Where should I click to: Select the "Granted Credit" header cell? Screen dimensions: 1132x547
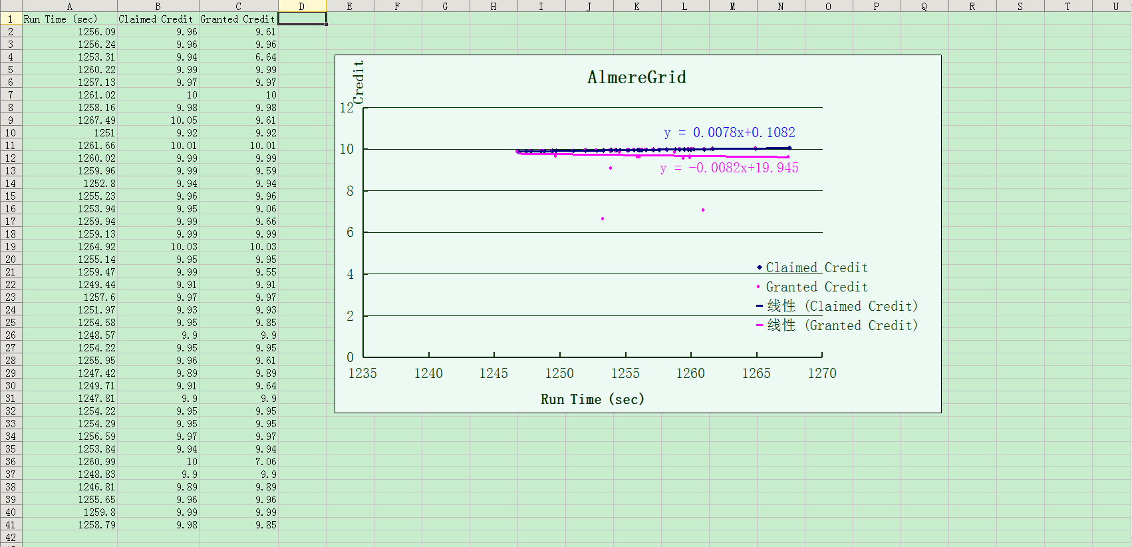pos(238,19)
